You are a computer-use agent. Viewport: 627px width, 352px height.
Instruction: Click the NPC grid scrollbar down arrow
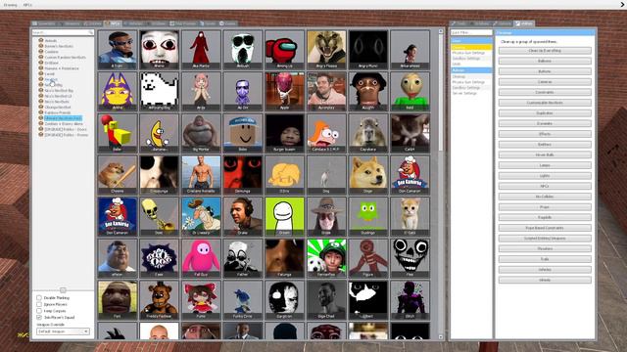tap(441, 337)
